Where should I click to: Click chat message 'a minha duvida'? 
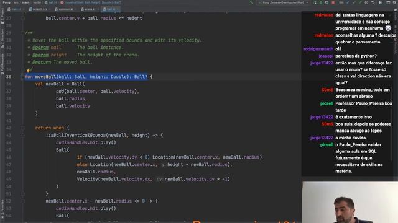point(350,138)
